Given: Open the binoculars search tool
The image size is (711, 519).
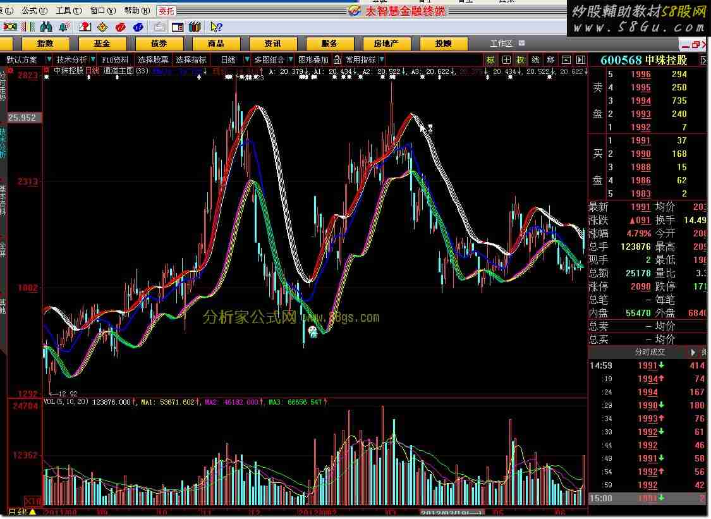Looking at the screenshot, I should (x=46, y=27).
